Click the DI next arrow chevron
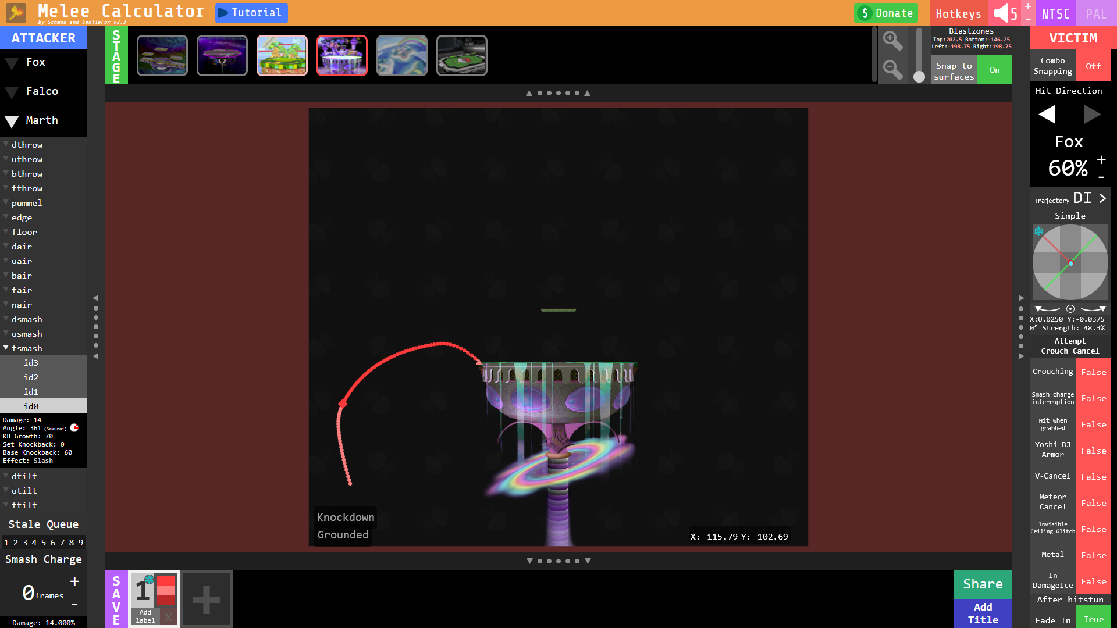 pos(1102,198)
